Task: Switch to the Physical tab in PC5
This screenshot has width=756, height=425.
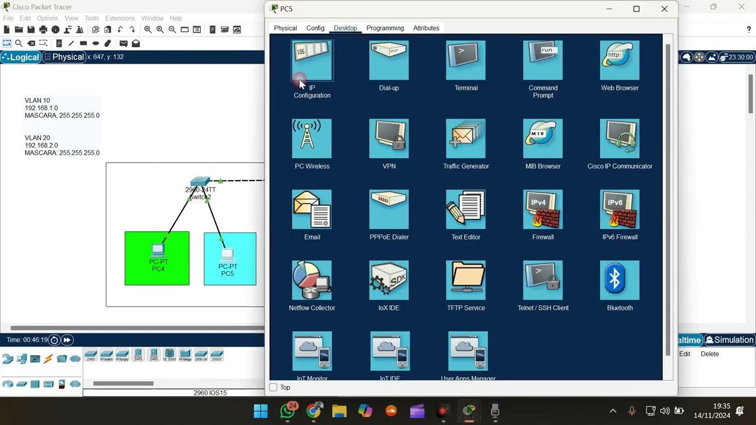Action: (x=285, y=28)
